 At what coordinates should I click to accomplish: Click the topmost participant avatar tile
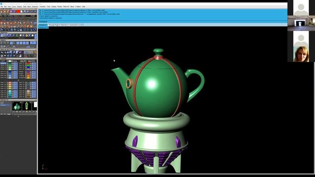point(301,8)
